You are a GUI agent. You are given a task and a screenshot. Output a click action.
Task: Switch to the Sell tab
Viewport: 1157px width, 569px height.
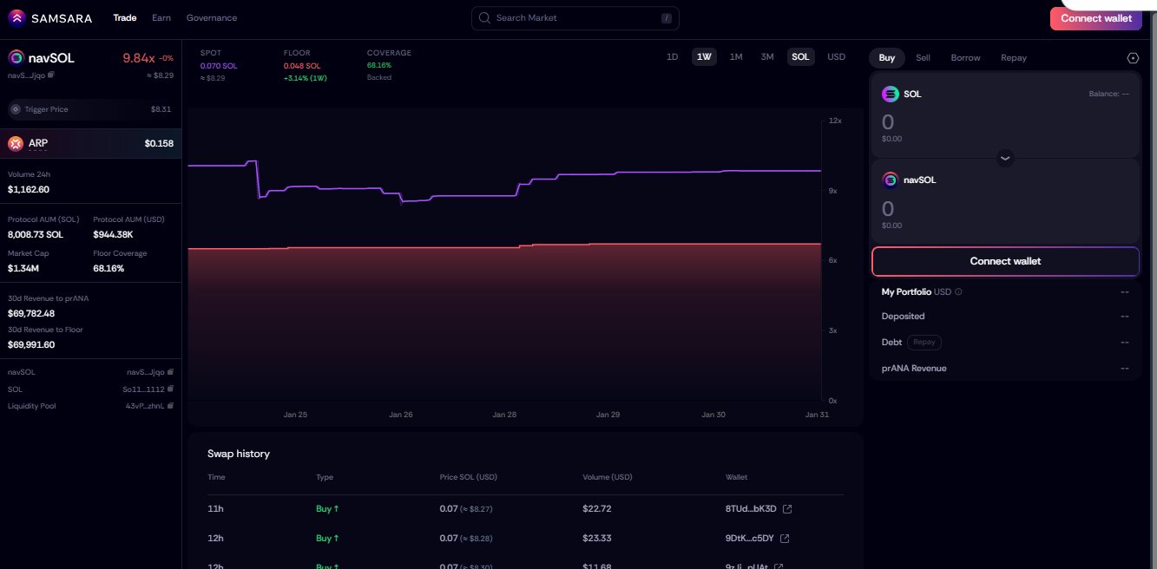tap(923, 58)
